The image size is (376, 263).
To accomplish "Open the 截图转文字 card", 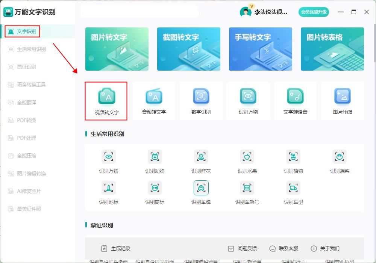I will pyautogui.click(x=189, y=49).
